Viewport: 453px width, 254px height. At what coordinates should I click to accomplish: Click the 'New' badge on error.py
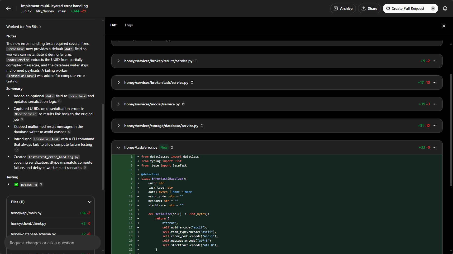point(164,148)
